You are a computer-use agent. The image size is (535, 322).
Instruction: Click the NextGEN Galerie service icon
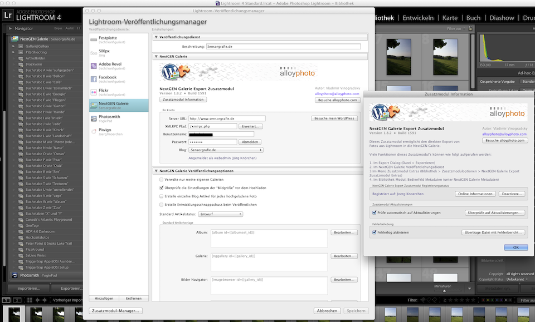point(94,106)
